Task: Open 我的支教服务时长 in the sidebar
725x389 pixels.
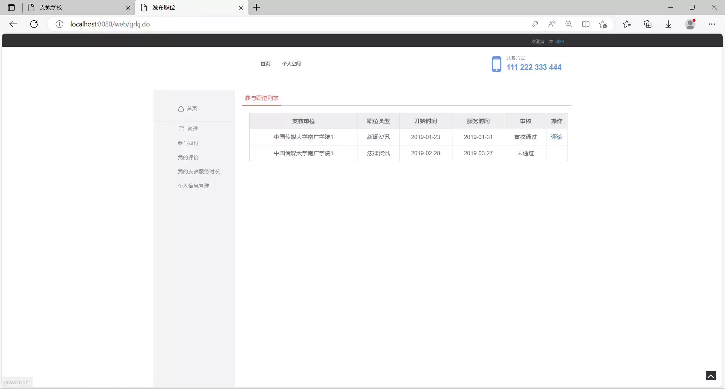Action: click(199, 171)
